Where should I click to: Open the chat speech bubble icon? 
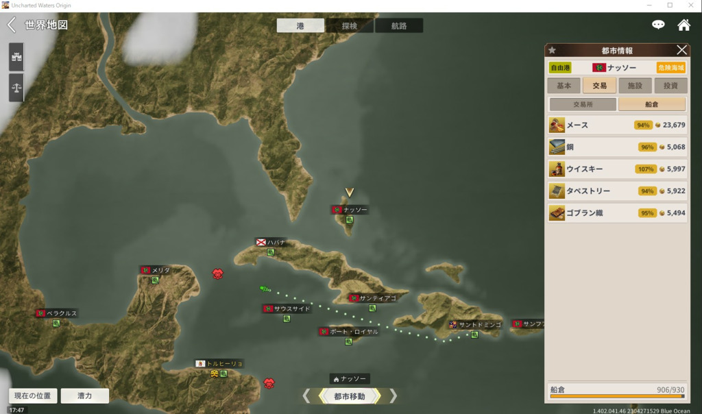(x=658, y=25)
